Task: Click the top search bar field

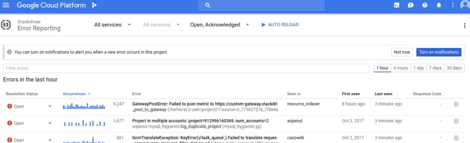Action: [x=261, y=5]
